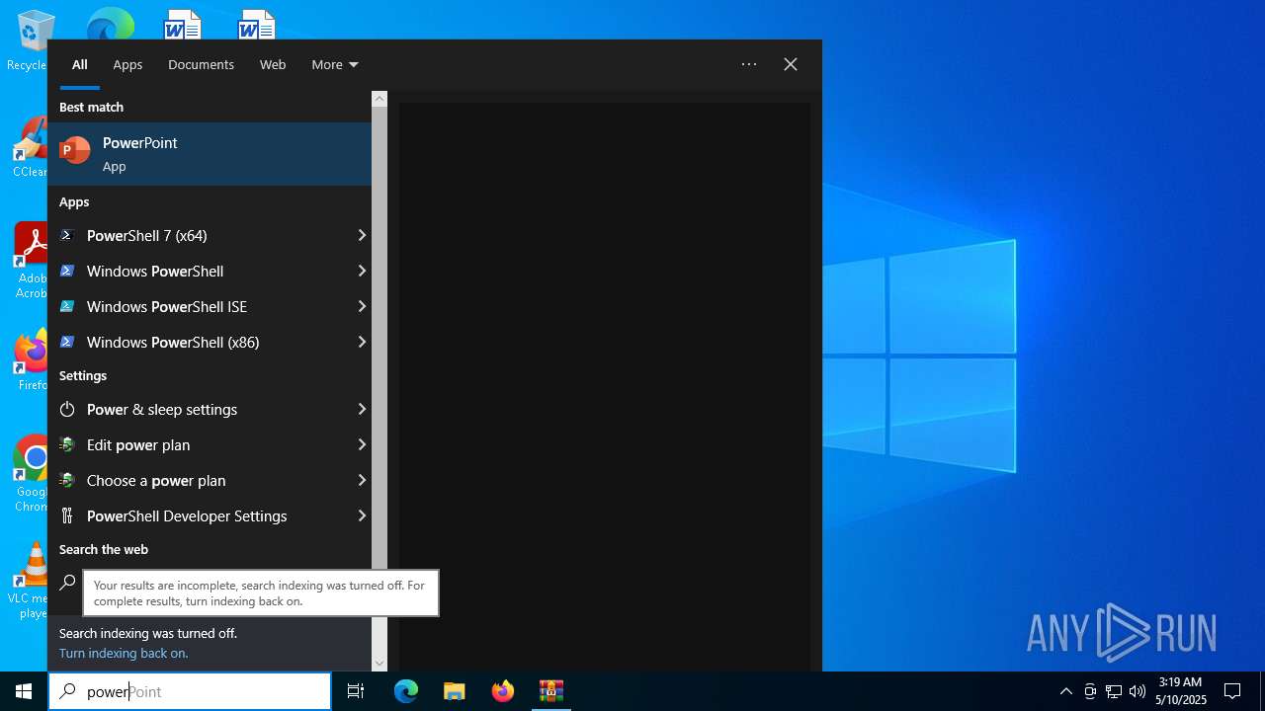Viewport: 1265px width, 711px height.
Task: Open WinRAR from the taskbar
Action: (x=551, y=691)
